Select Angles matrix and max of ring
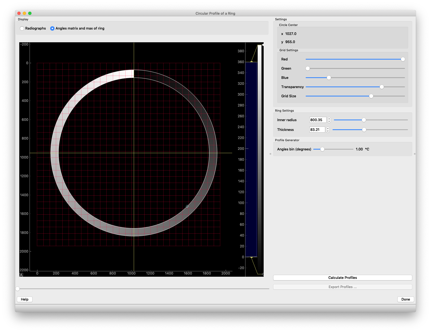431x332 pixels. pyautogui.click(x=52, y=28)
